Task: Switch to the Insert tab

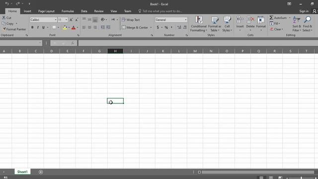Action: [27, 11]
